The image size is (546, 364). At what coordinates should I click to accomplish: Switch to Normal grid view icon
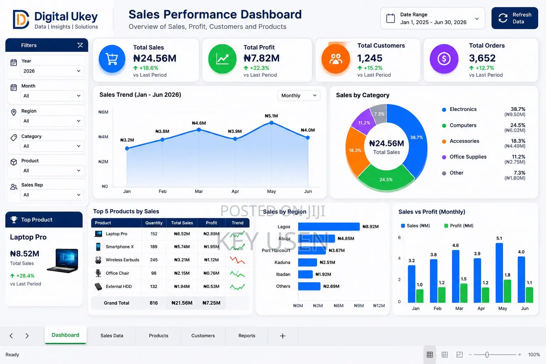(x=430, y=354)
